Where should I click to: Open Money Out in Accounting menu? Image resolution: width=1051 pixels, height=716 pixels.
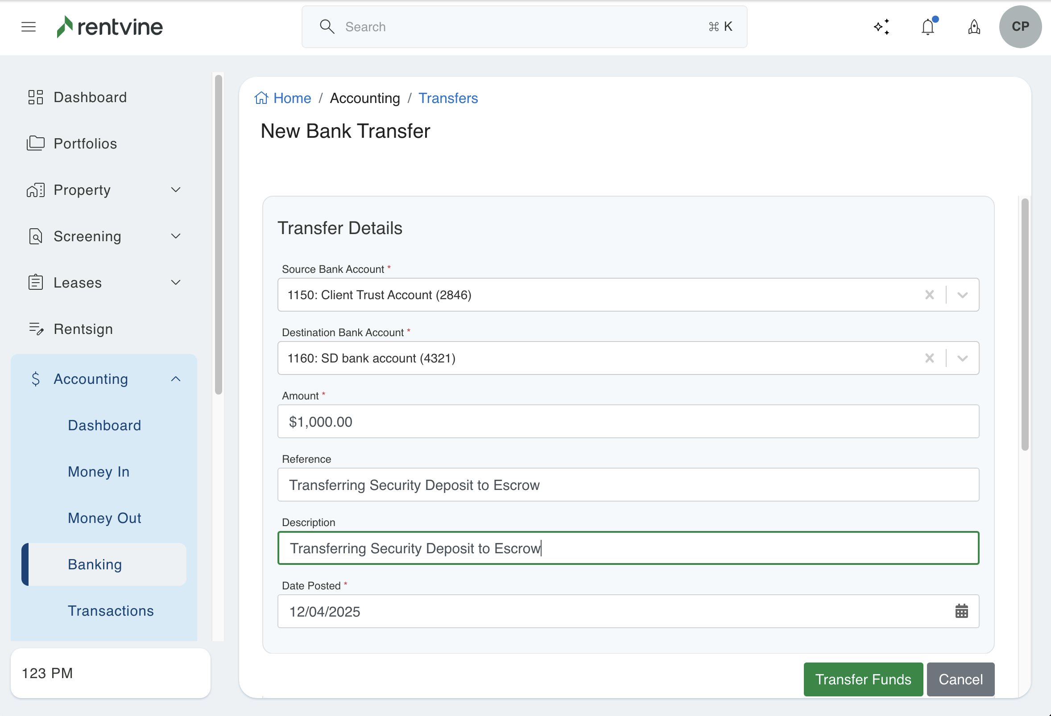pyautogui.click(x=104, y=518)
